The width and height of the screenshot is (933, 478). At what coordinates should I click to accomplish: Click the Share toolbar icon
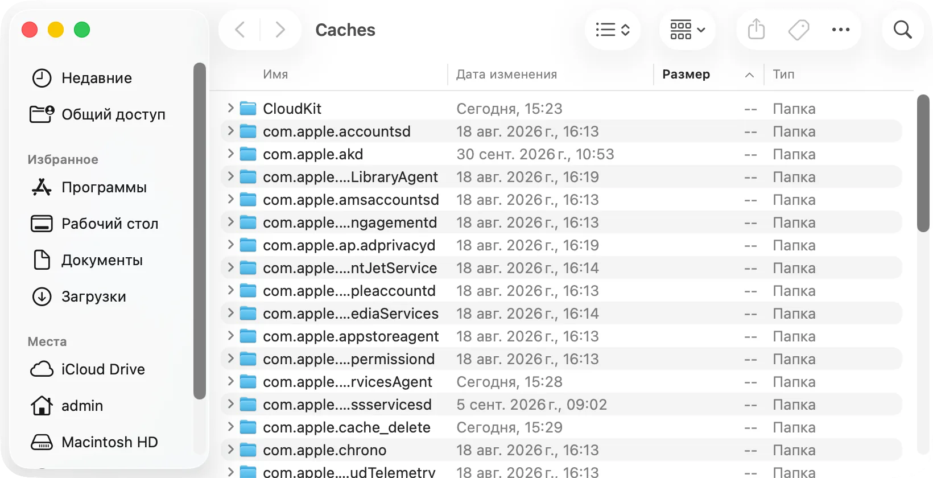click(x=756, y=30)
